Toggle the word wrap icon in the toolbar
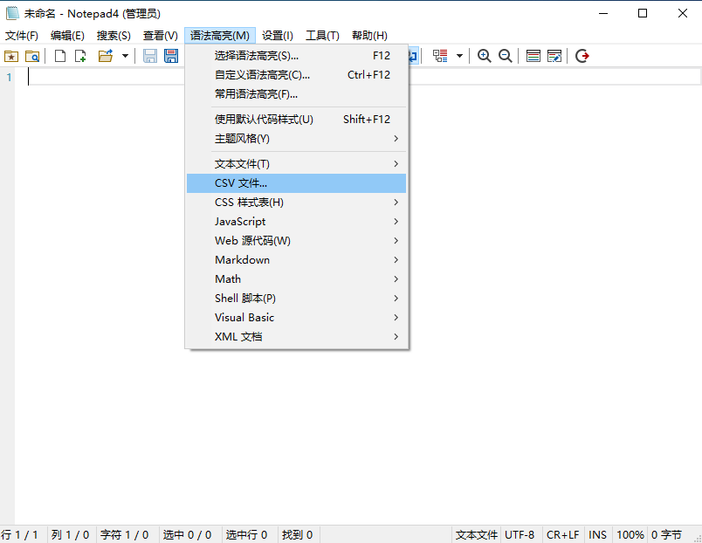Screen dimensions: 702x543 pyautogui.click(x=414, y=56)
